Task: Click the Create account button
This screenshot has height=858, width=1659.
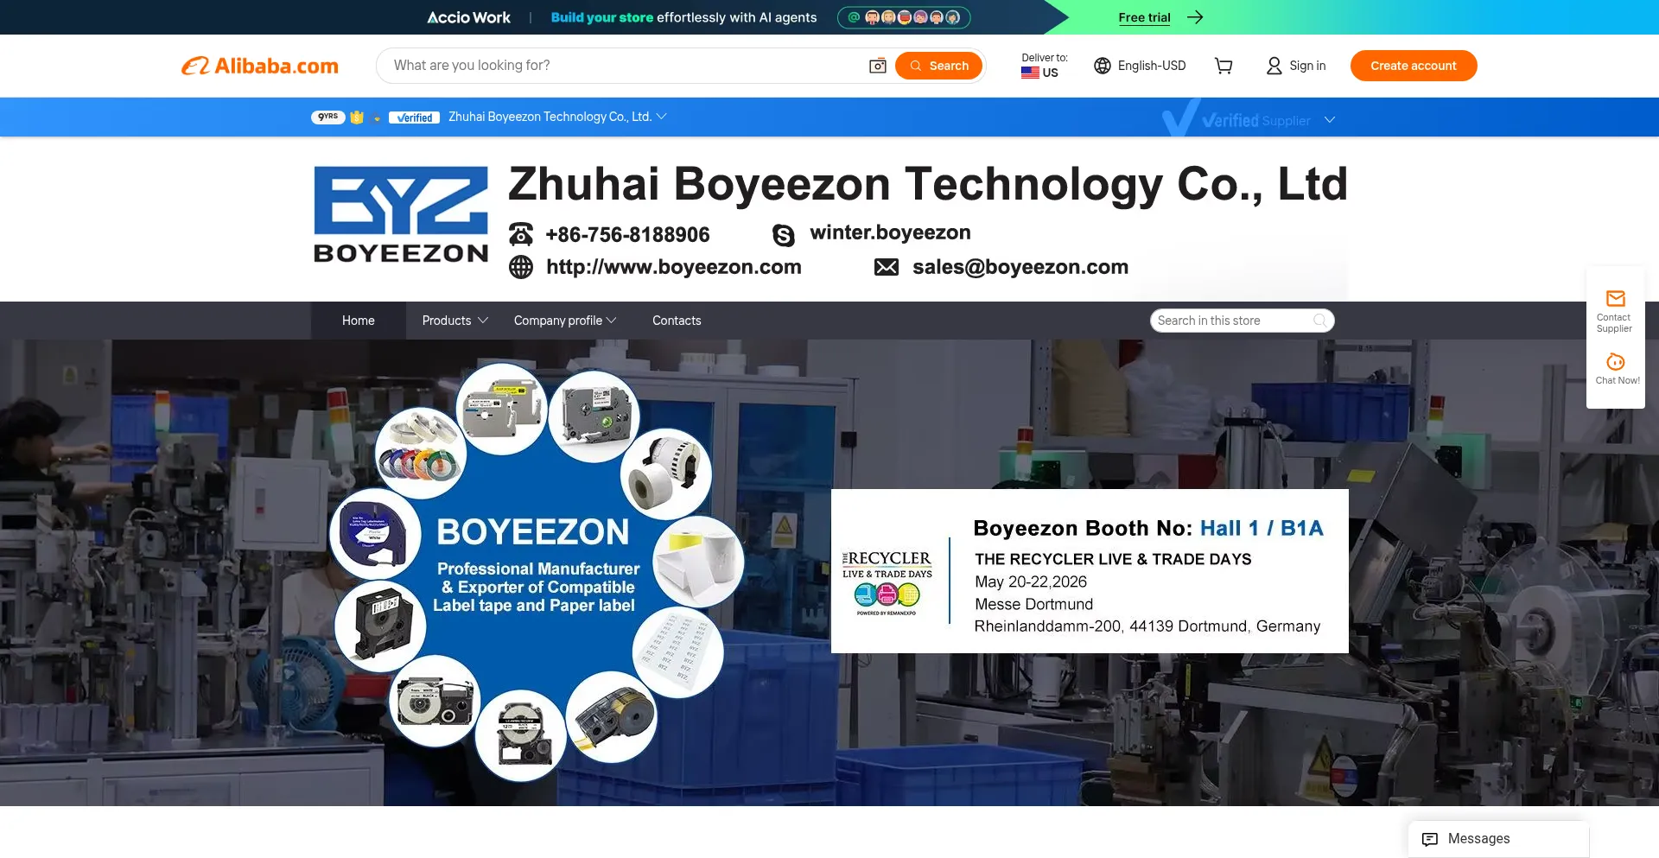Action: (1414, 66)
